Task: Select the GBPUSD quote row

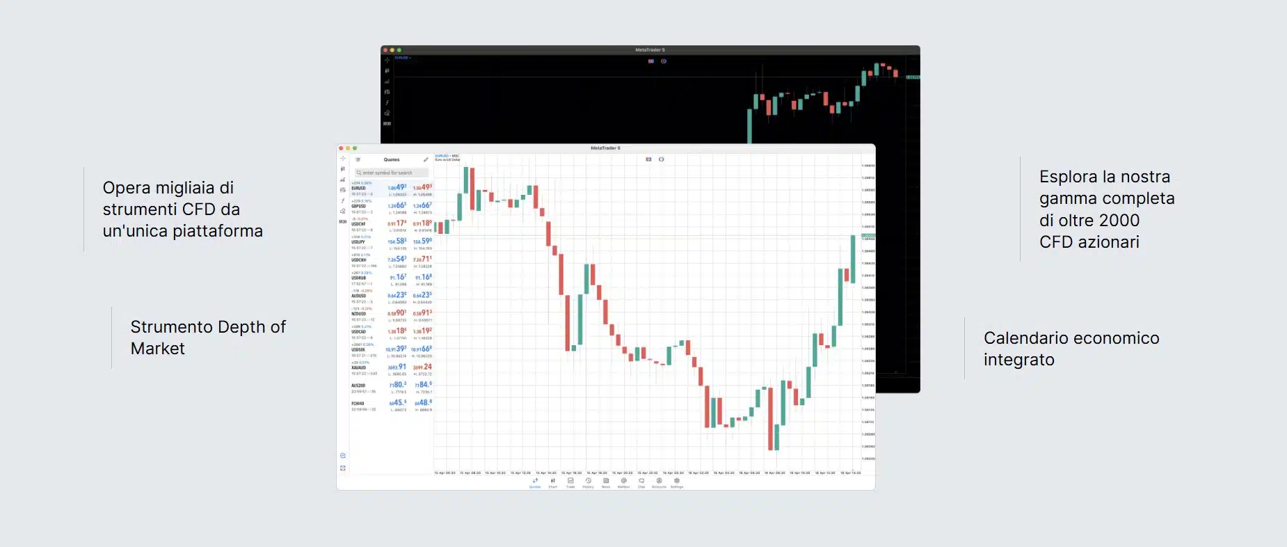Action: point(391,207)
